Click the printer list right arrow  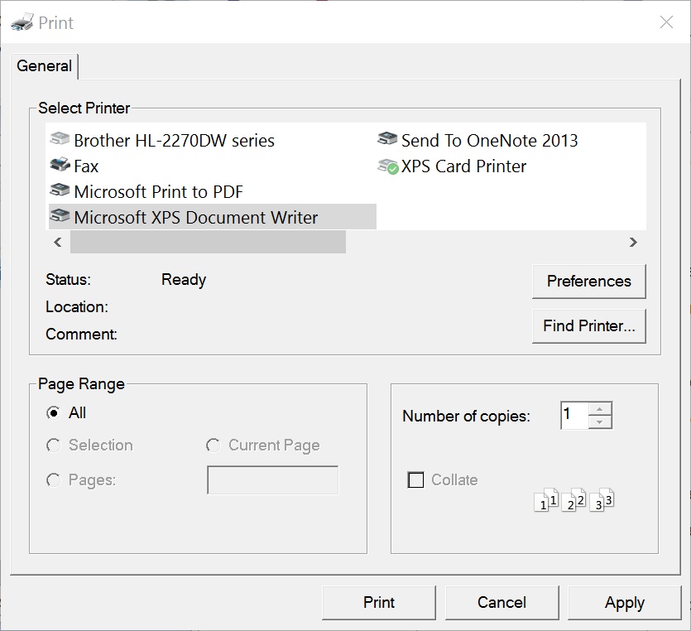point(633,242)
